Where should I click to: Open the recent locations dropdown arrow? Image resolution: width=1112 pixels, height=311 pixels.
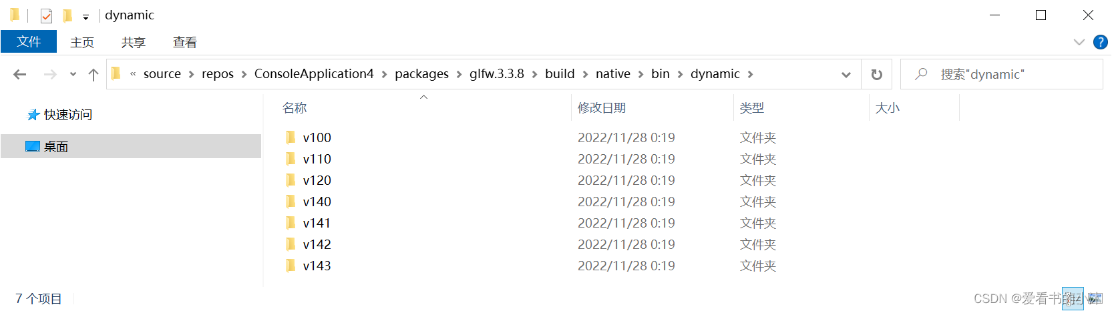pos(73,75)
